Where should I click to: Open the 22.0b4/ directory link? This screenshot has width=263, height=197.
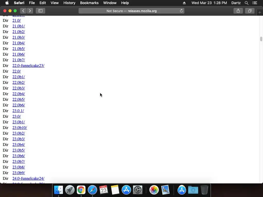coord(18,94)
